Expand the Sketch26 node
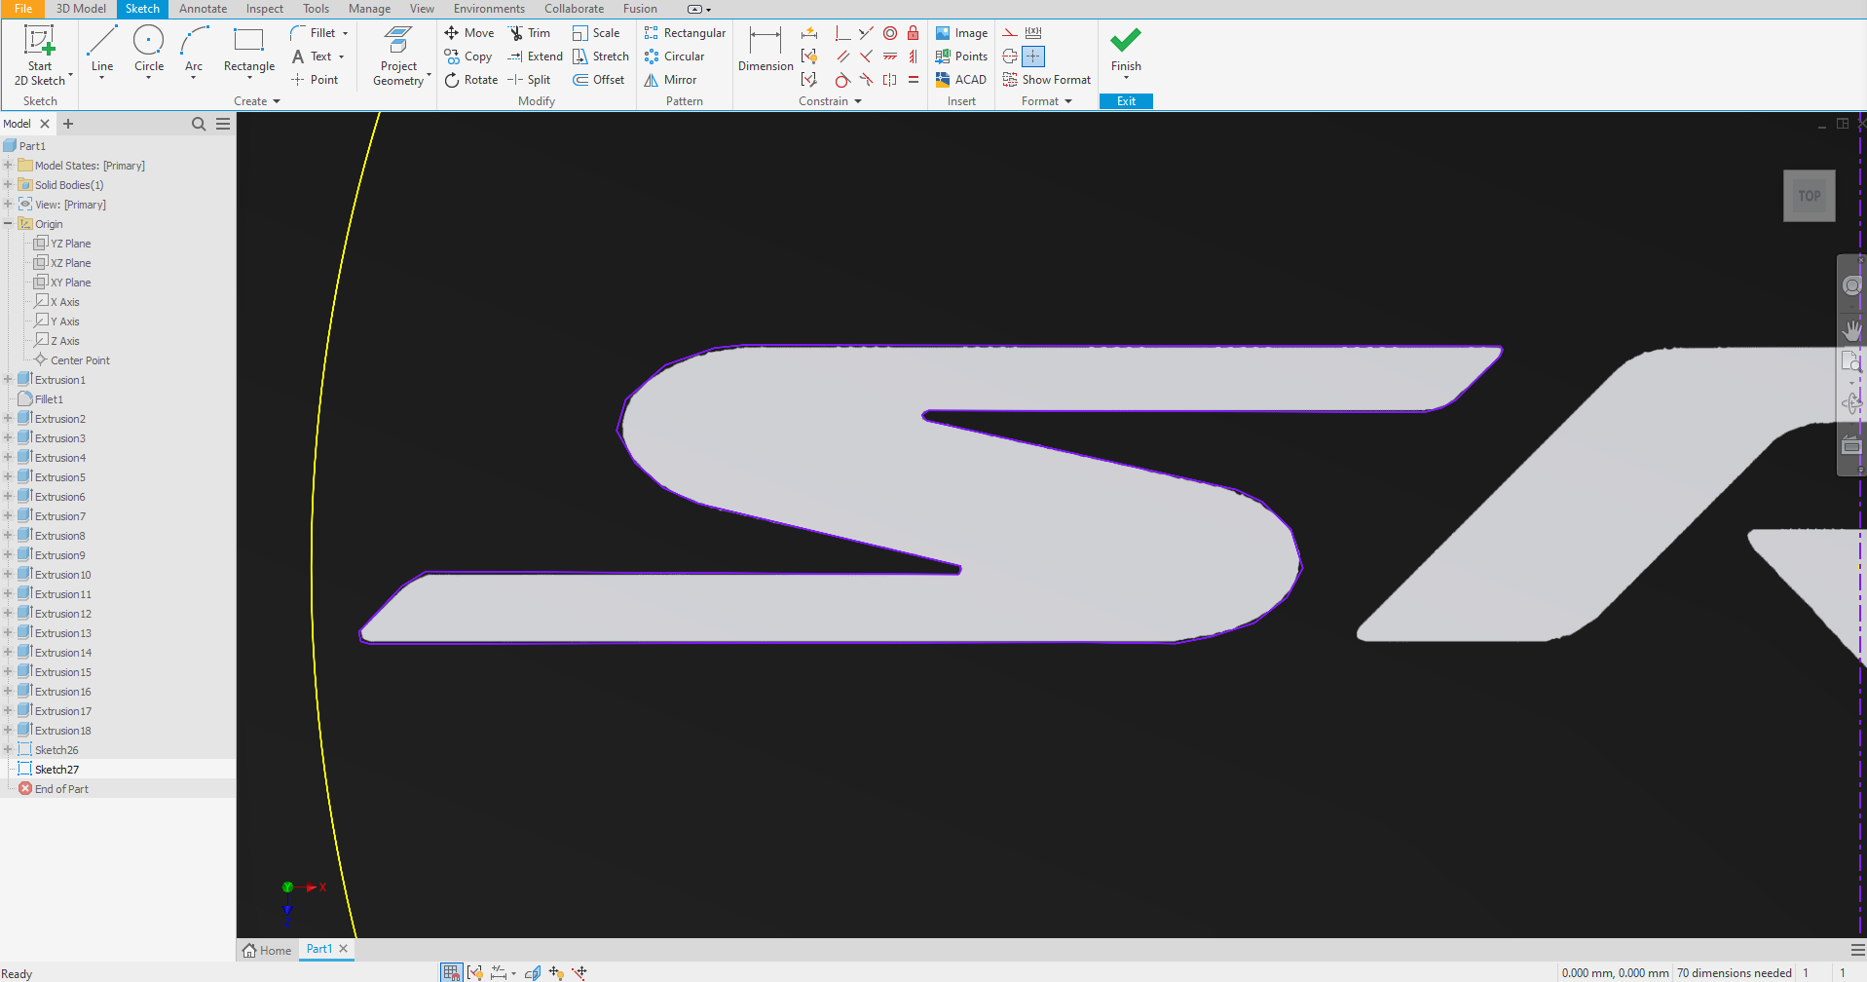The height and width of the screenshot is (982, 1867). [8, 750]
